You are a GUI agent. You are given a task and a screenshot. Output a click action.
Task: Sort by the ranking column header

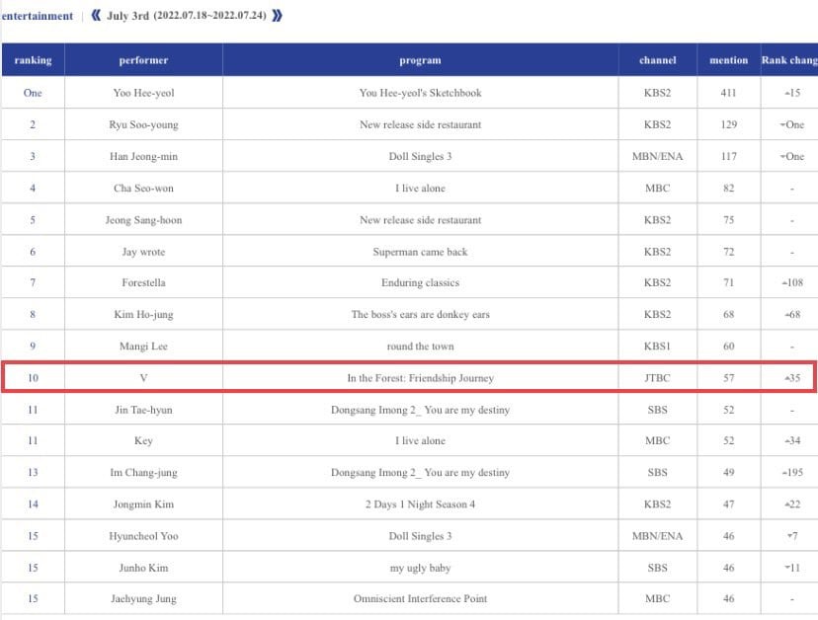pyautogui.click(x=33, y=60)
